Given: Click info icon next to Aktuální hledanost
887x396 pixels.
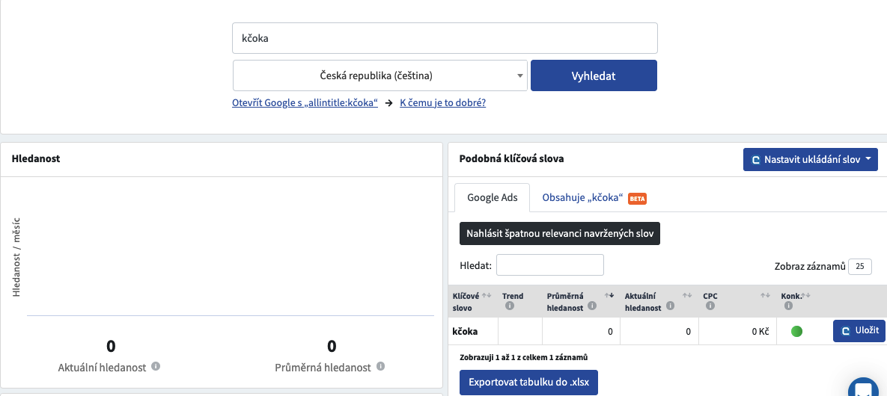Looking at the screenshot, I should 156,367.
